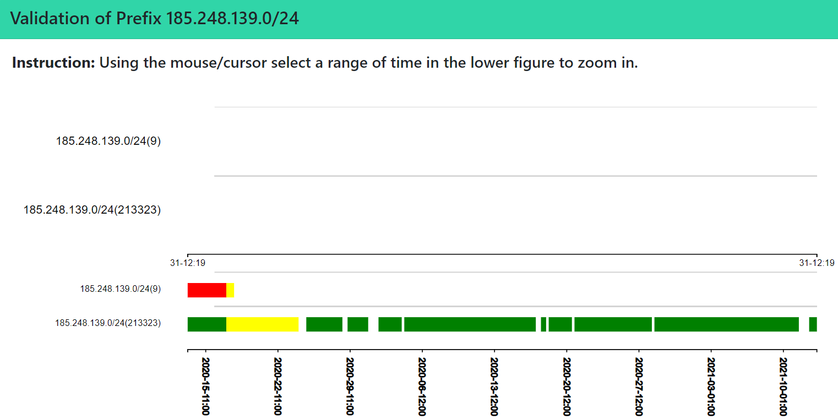Click the small yellow bar beside the red bar
838x419 pixels.
point(230,290)
